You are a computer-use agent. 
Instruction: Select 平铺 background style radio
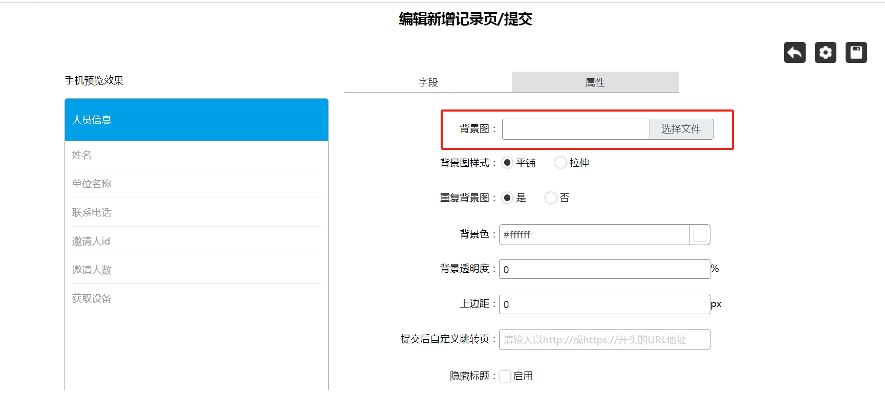click(507, 163)
